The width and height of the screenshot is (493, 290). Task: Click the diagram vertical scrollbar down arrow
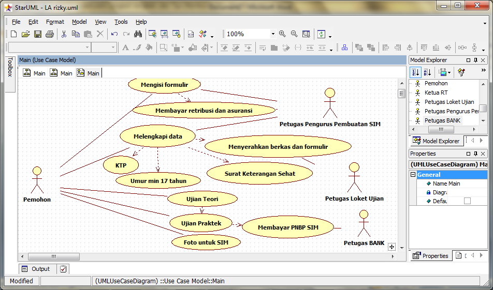click(401, 248)
